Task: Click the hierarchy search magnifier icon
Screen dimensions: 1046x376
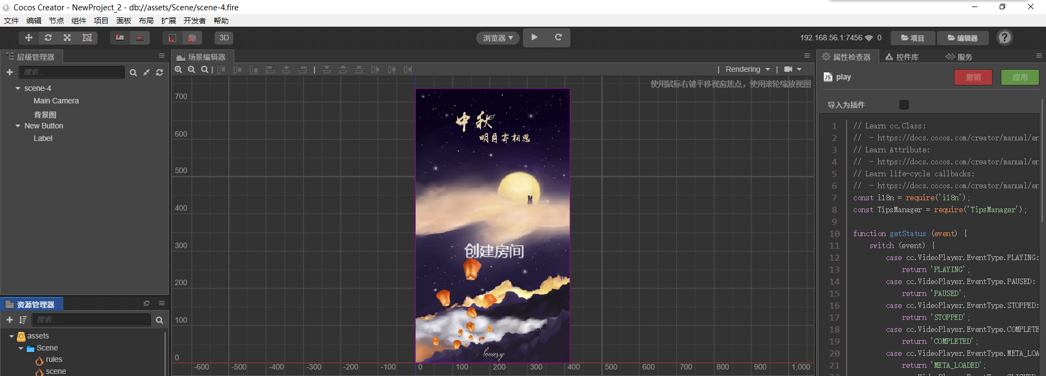Action: (133, 72)
